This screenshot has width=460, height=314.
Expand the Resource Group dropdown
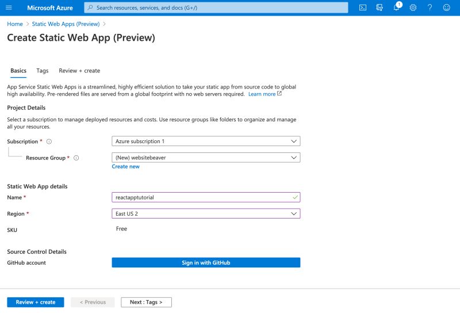click(x=206, y=158)
